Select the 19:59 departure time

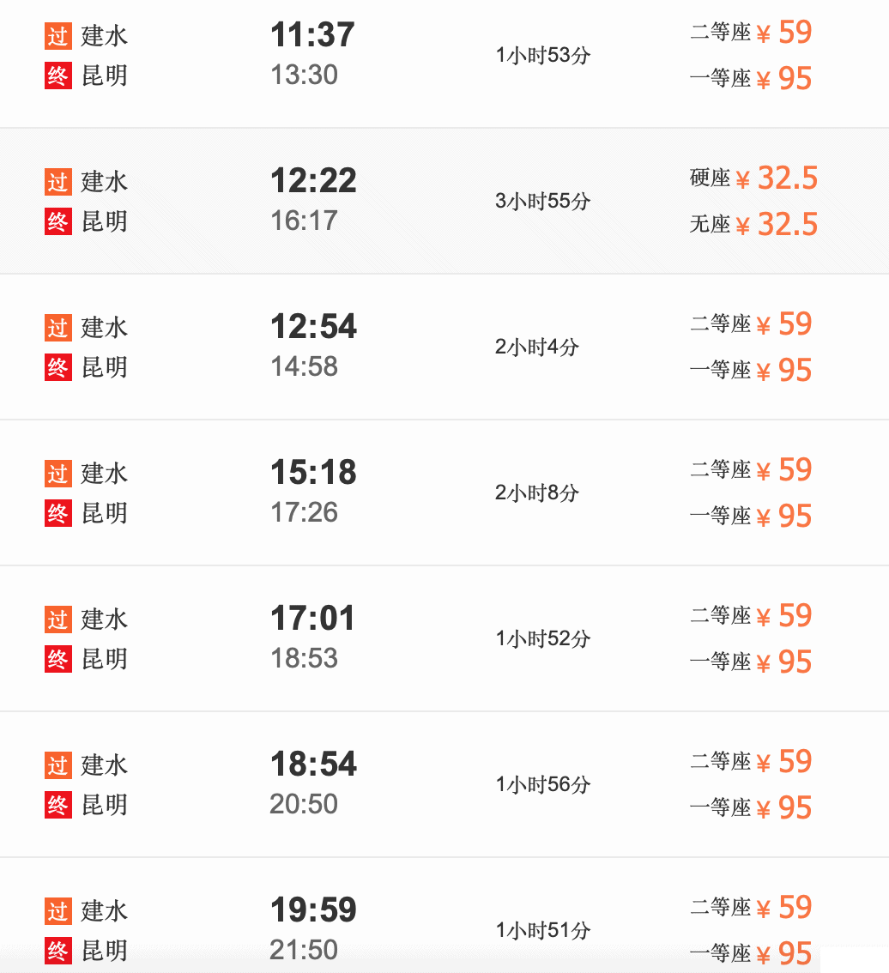tap(313, 910)
